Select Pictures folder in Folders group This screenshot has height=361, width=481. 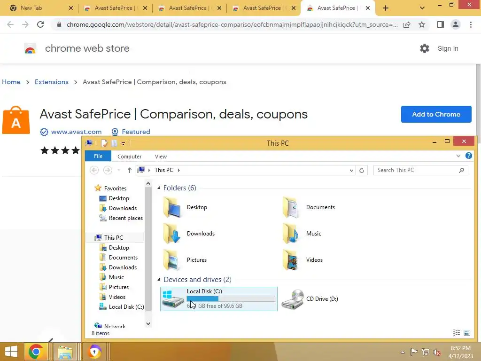[185, 260]
